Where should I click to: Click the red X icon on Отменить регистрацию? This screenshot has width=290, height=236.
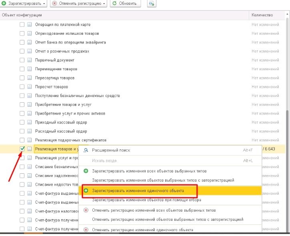(54, 3)
